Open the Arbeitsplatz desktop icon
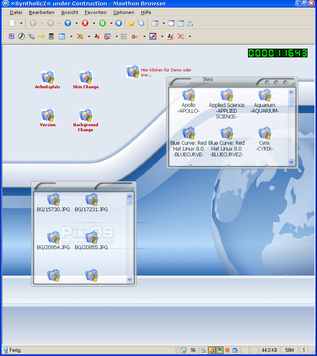Image resolution: width=317 pixels, height=356 pixels. point(48,80)
